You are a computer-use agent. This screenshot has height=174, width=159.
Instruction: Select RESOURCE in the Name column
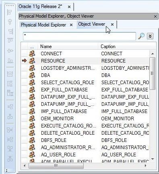click(x=53, y=61)
